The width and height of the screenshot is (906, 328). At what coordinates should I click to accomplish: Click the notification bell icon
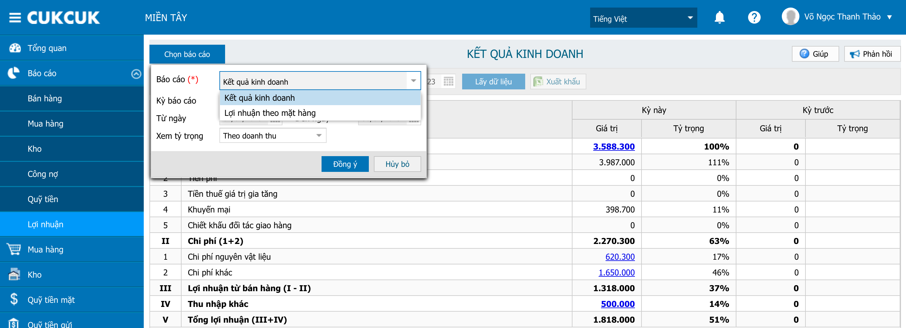(720, 17)
